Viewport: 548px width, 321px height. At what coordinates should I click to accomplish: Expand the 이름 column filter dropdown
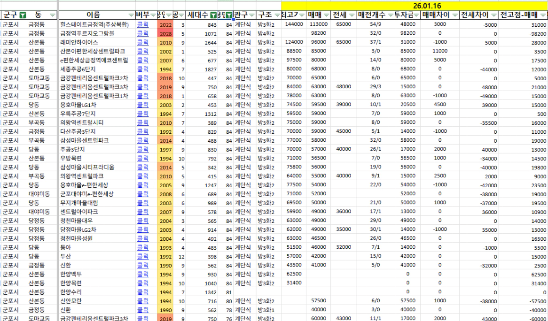(x=131, y=15)
